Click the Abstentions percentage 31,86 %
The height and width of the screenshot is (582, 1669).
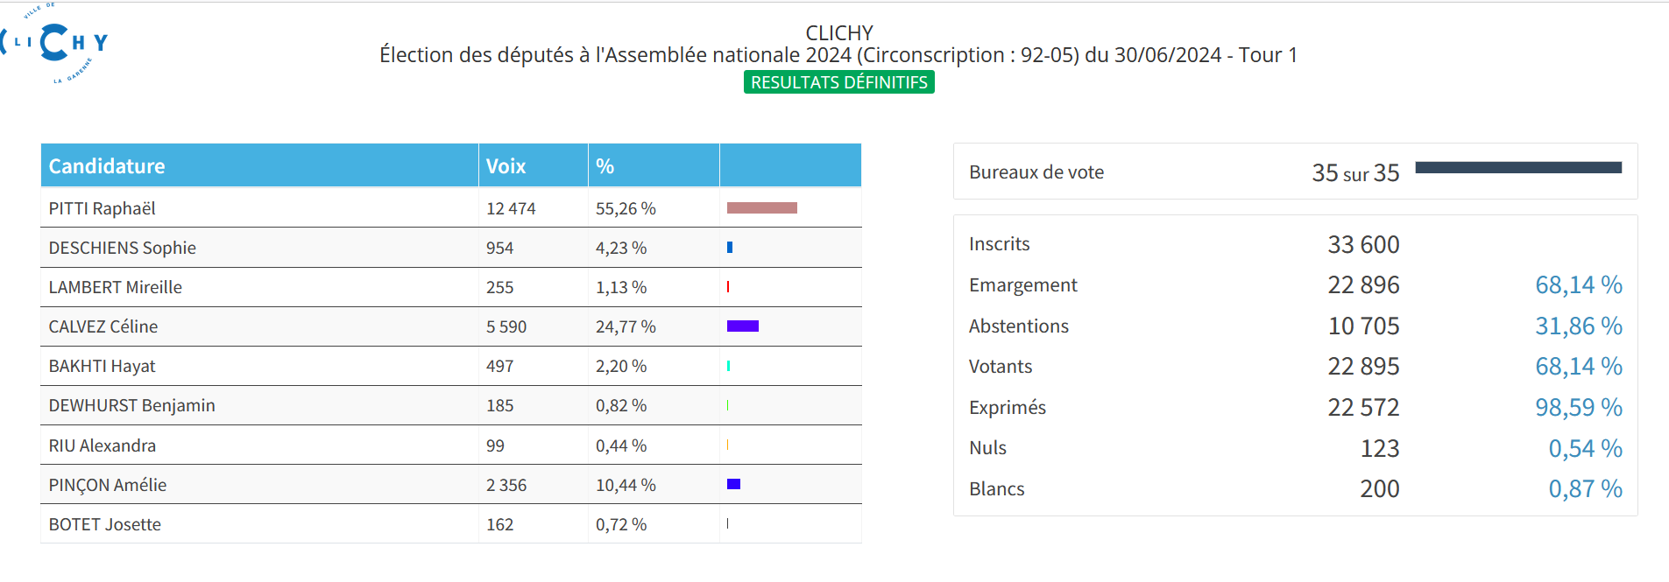tap(1578, 326)
